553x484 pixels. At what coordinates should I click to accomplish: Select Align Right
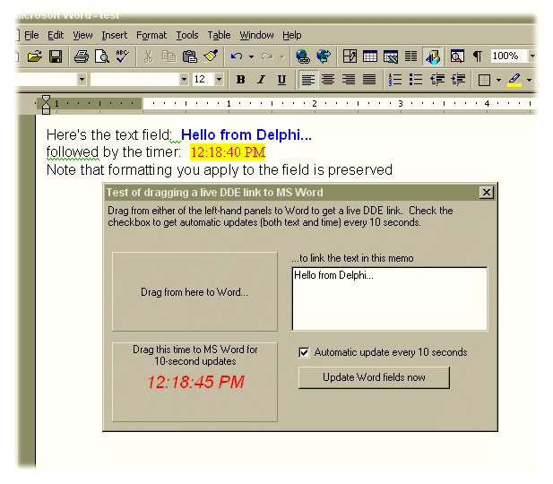349,80
